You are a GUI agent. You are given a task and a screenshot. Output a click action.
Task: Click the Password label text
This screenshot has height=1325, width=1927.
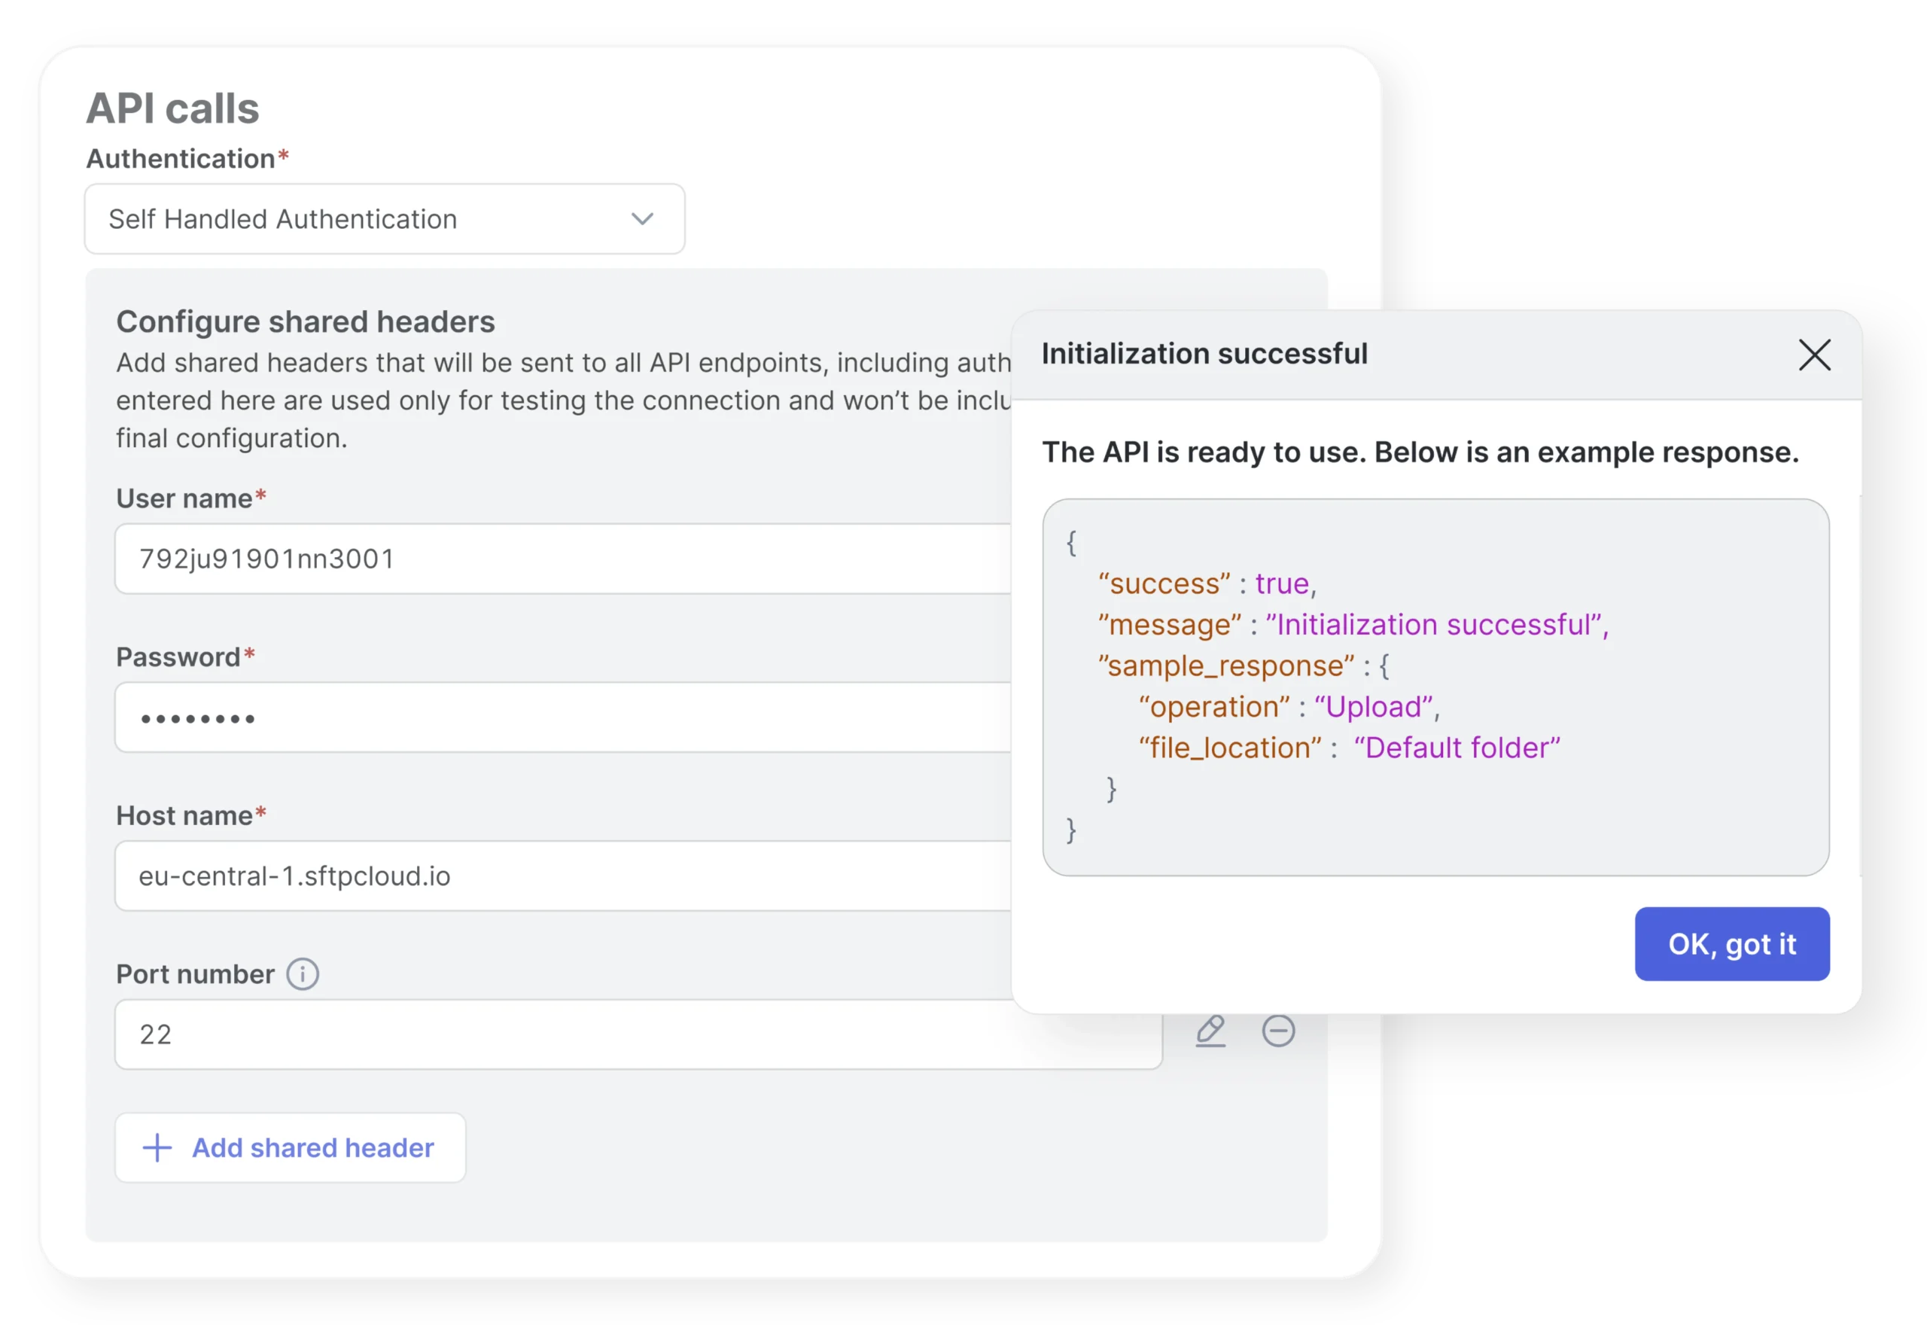[x=178, y=656]
